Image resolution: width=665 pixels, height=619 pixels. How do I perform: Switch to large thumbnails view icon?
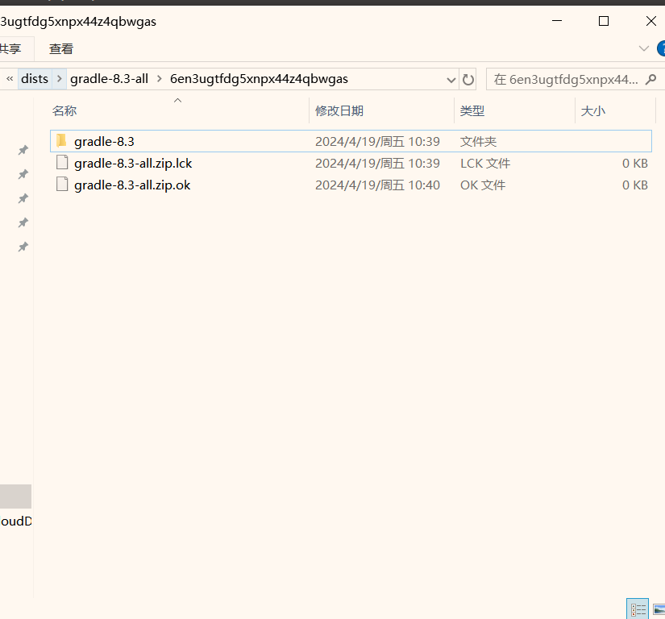pos(659,609)
